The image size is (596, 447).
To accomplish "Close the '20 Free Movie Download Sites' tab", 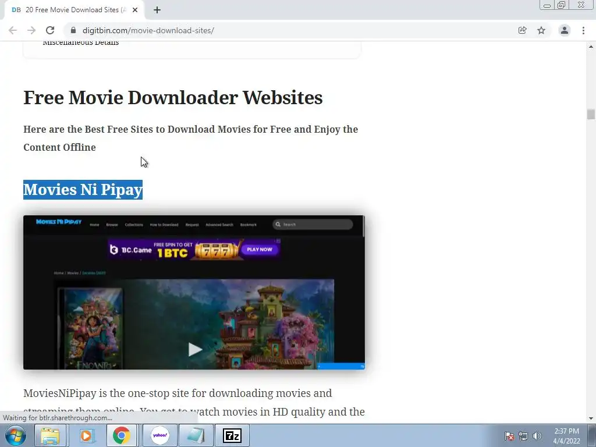I will pos(135,10).
